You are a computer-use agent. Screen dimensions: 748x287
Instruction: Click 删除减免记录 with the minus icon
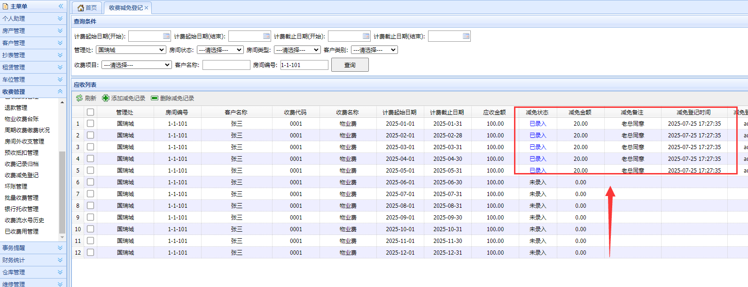tap(172, 98)
